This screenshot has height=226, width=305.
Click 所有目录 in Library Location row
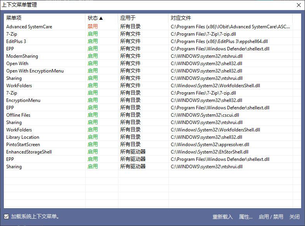pos(130,137)
